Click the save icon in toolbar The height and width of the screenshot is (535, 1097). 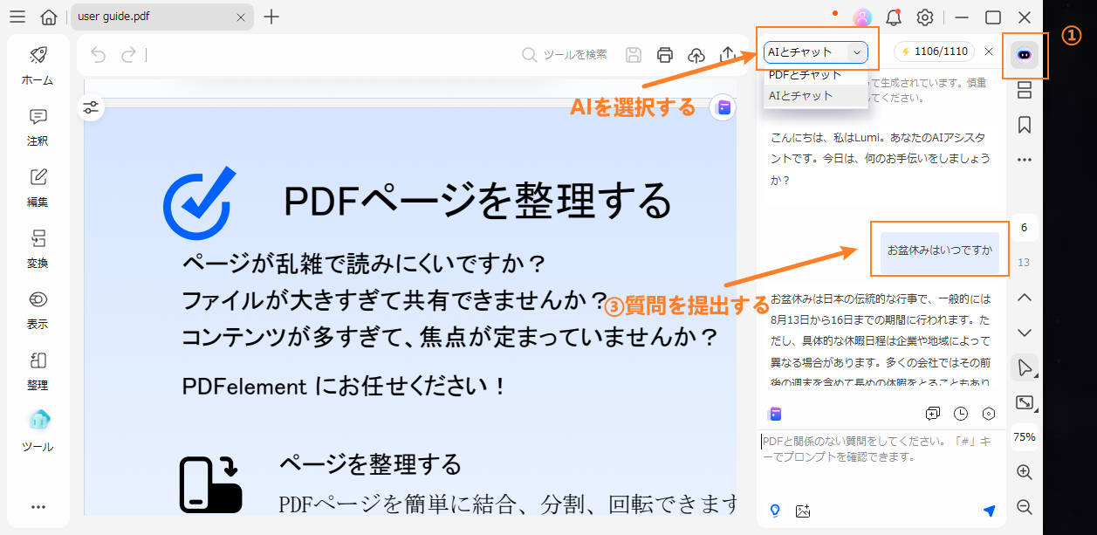tap(634, 55)
